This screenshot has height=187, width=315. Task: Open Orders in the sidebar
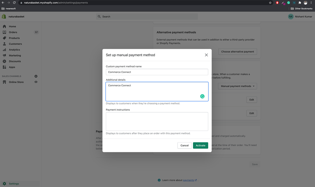13,32
